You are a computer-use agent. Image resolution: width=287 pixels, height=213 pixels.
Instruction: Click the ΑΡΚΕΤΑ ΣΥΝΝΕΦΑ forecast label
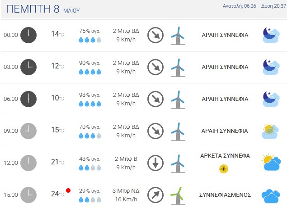coord(225,155)
